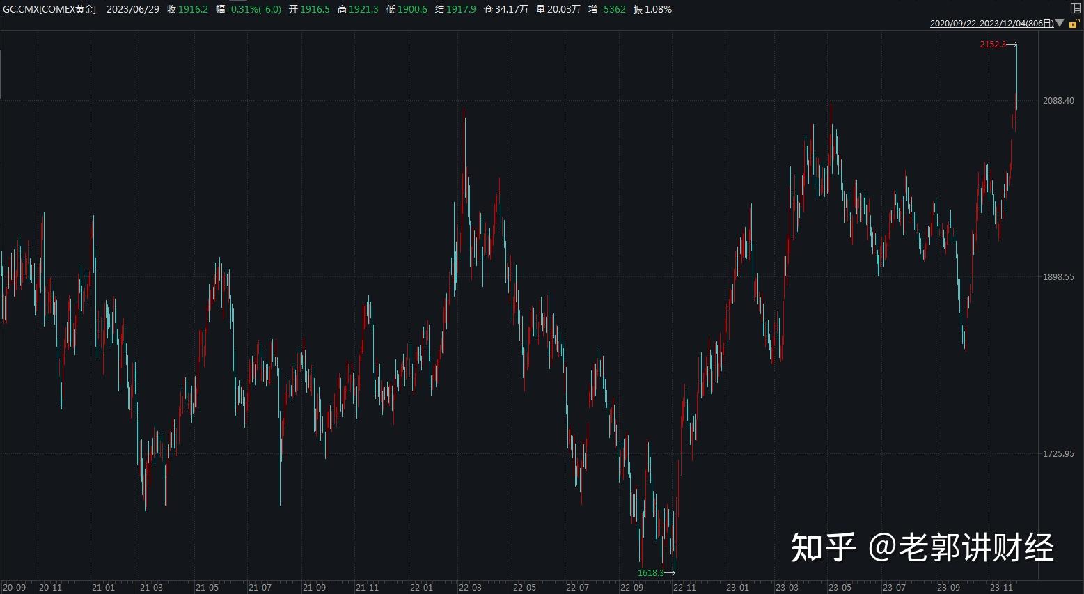Click the 21-03 time axis label
The width and height of the screenshot is (1084, 594).
151,588
